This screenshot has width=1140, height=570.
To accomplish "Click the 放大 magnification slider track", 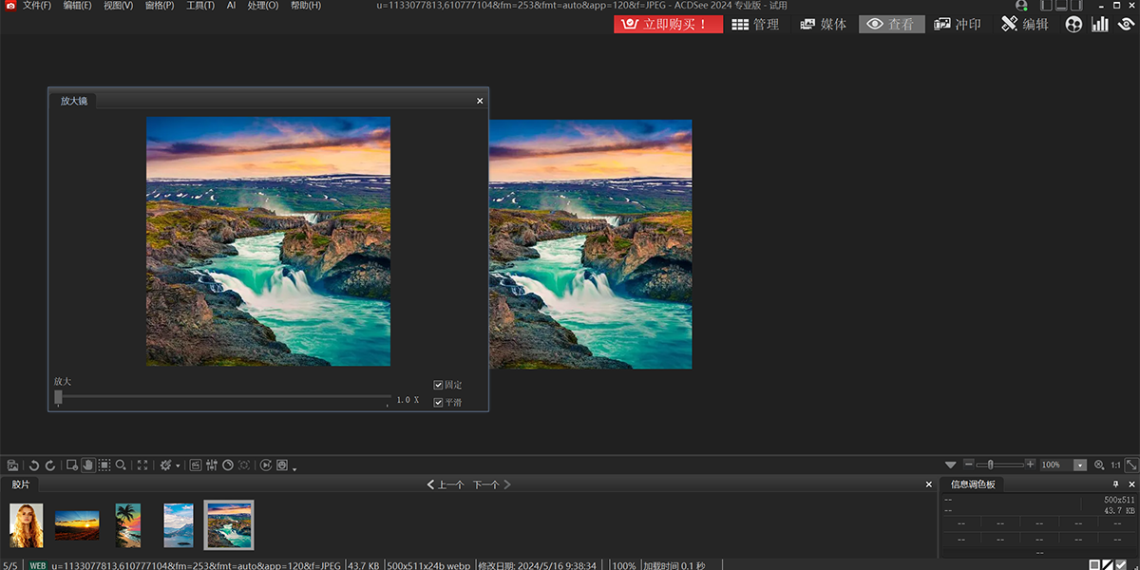I will click(x=223, y=396).
